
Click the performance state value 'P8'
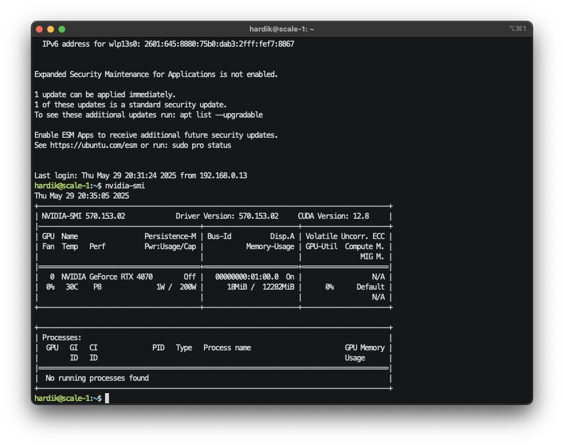[x=97, y=287]
